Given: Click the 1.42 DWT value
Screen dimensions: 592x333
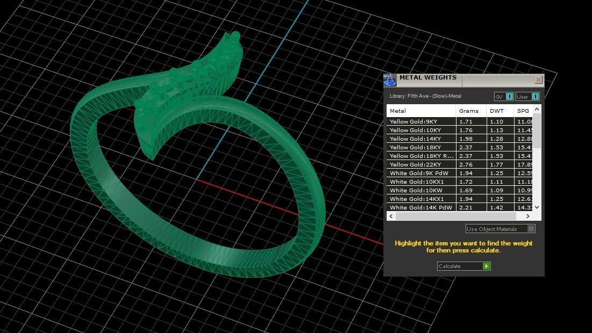Looking at the screenshot, I should 496,207.
